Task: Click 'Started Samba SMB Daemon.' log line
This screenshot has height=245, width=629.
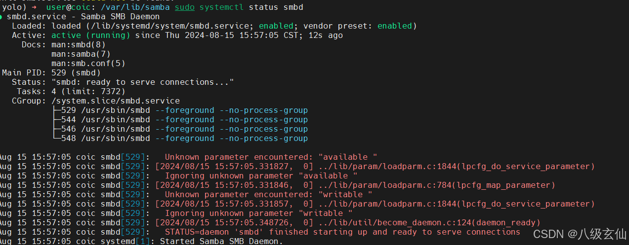Action: (221, 242)
